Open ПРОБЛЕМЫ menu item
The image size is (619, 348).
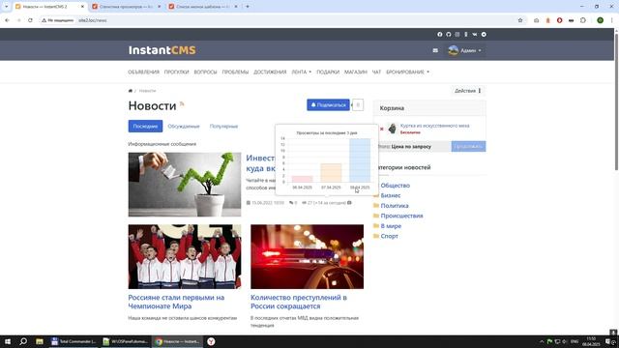click(x=235, y=72)
